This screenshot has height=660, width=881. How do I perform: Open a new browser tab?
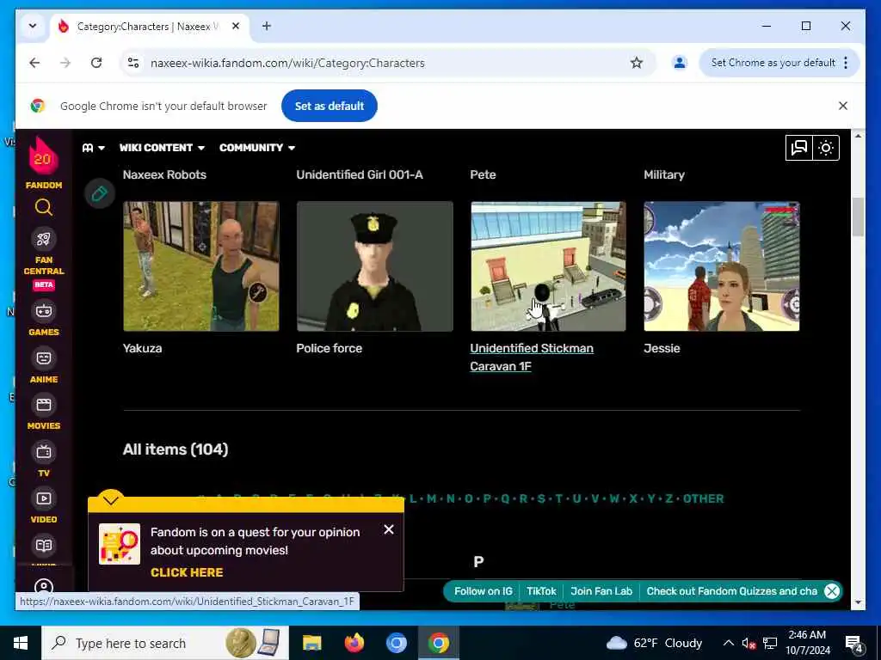[x=267, y=26]
